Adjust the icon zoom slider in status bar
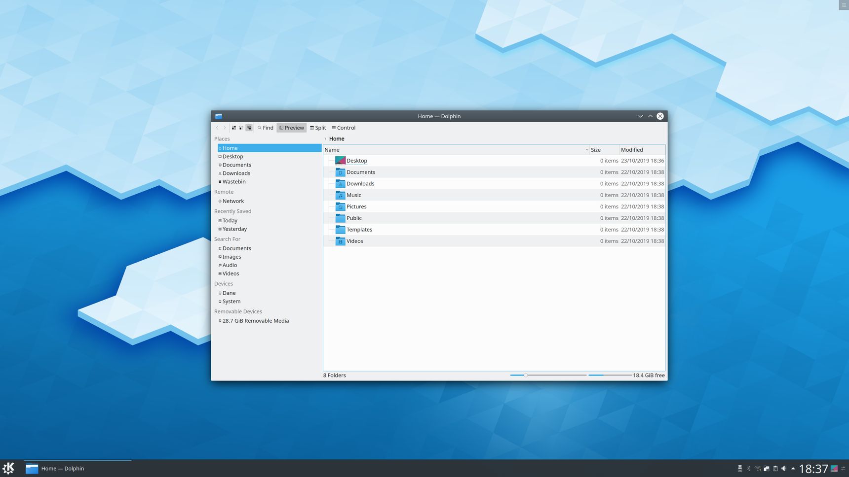 click(x=548, y=375)
